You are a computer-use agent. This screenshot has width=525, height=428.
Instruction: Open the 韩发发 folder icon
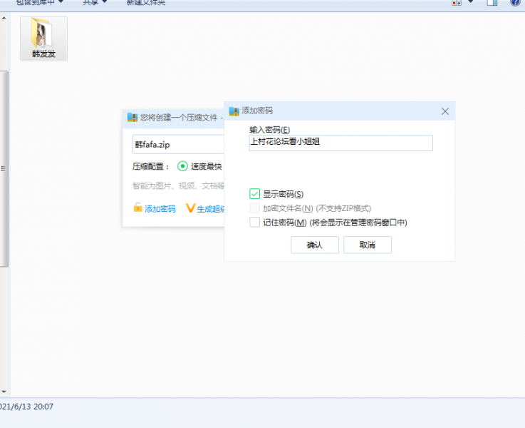[x=43, y=36]
